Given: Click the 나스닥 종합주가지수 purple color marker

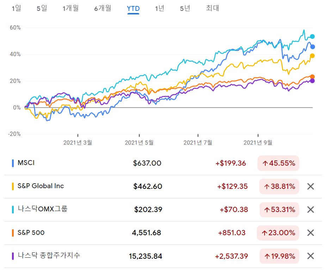Looking at the screenshot, I should click(13, 256).
